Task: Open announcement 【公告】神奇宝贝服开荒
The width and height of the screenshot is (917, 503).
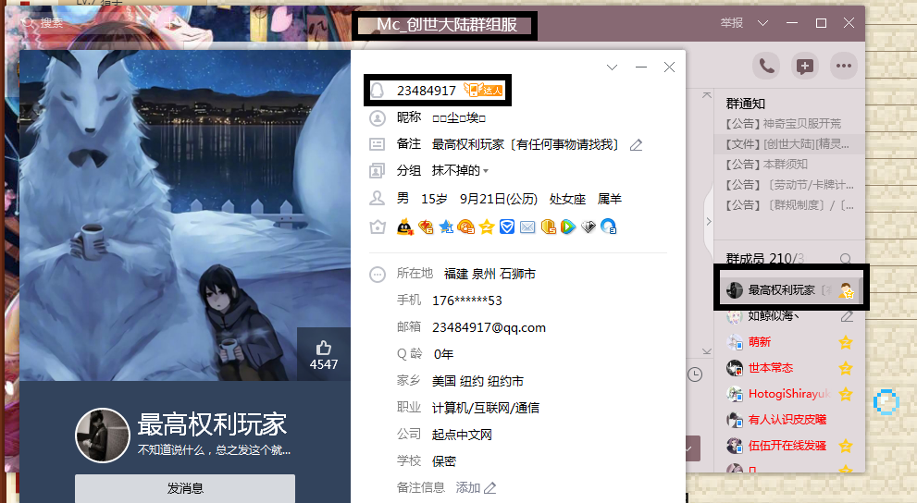Action: point(783,124)
